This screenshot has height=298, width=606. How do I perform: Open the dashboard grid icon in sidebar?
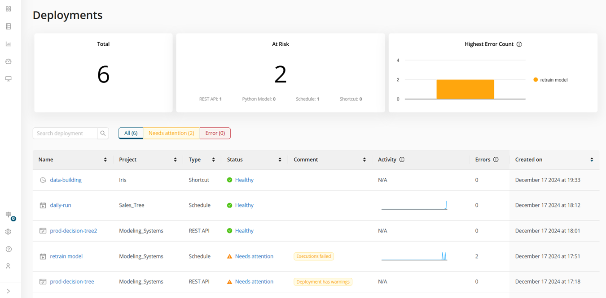(9, 9)
